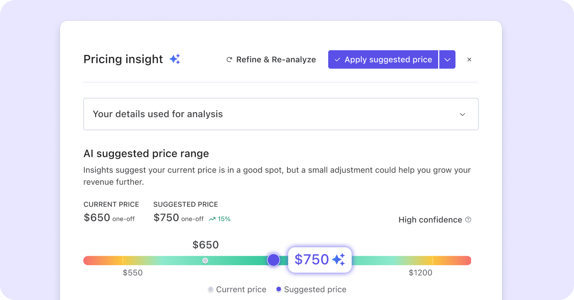Image resolution: width=574 pixels, height=300 pixels.
Task: Apply the suggested price
Action: [x=383, y=60]
